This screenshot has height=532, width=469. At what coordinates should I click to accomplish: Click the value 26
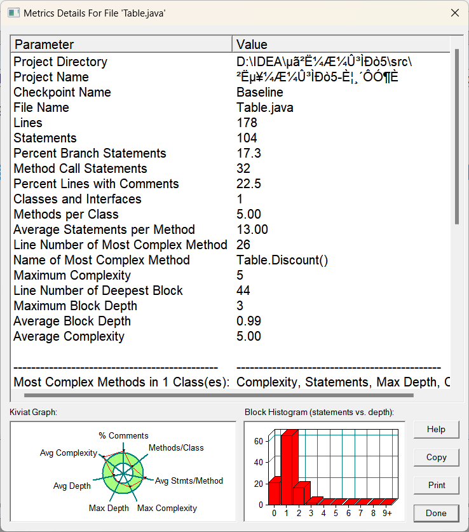pos(243,245)
